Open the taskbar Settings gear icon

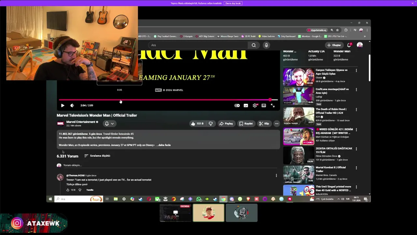coord(124,199)
